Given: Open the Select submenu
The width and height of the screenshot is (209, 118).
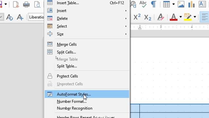Looking at the screenshot, I should [x=87, y=26].
